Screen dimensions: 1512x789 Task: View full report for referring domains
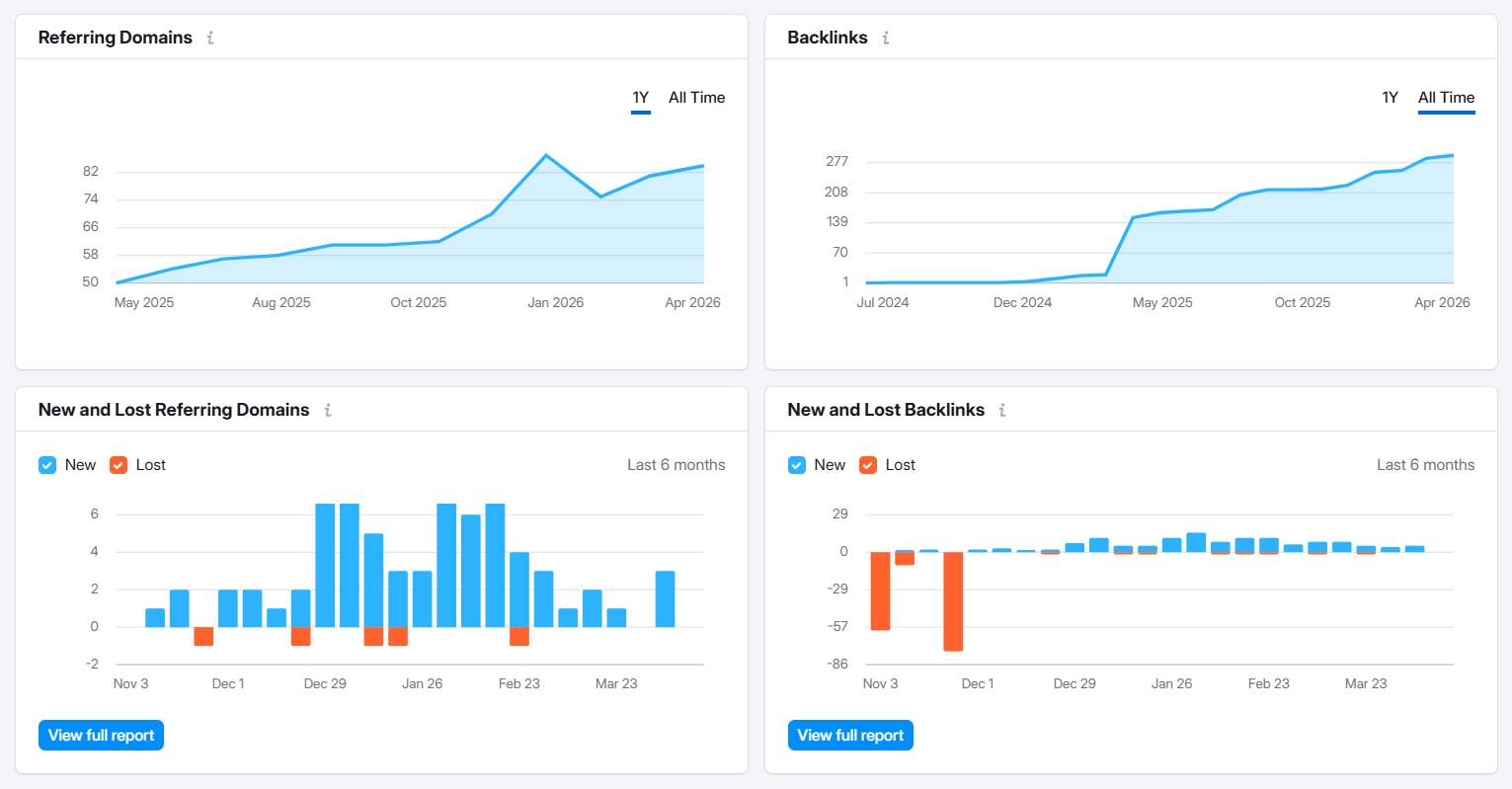click(x=101, y=736)
